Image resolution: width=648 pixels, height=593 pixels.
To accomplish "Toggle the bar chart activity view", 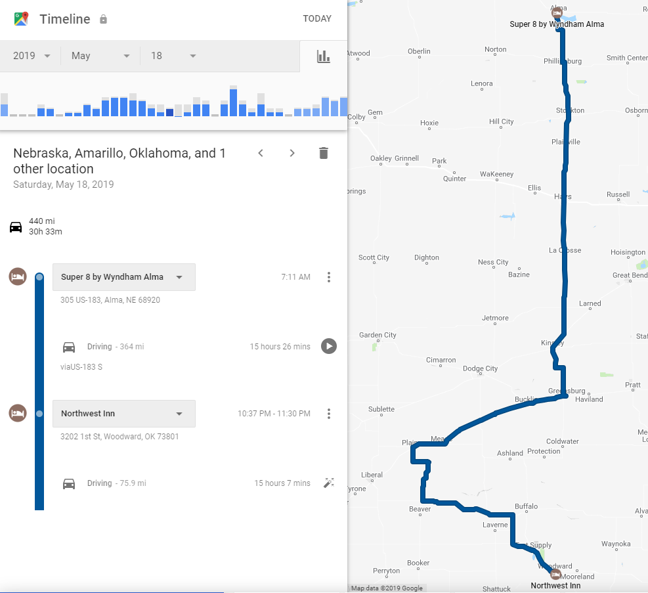I will click(x=323, y=56).
